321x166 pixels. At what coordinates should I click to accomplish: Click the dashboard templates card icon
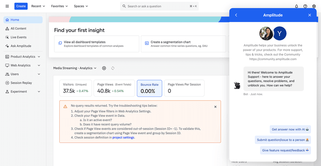(60, 43)
